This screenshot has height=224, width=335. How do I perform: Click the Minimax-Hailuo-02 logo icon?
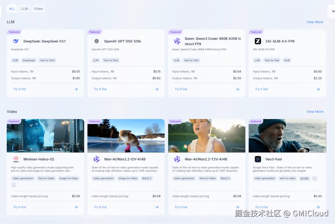(x=16, y=159)
